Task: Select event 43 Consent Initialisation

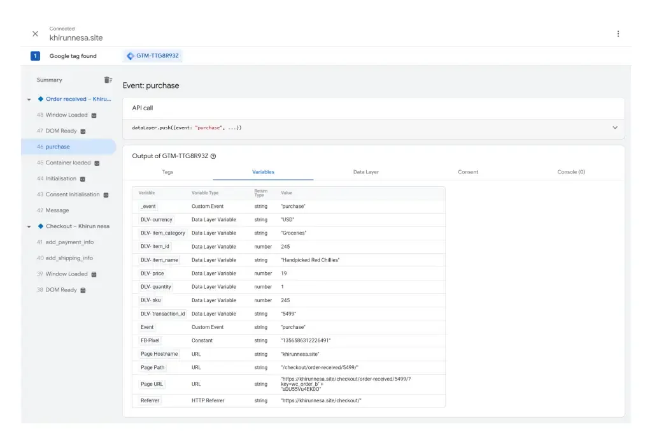Action: 68,194
